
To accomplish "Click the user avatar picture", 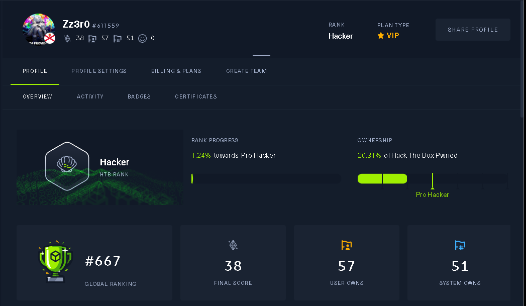I will 39,29.
